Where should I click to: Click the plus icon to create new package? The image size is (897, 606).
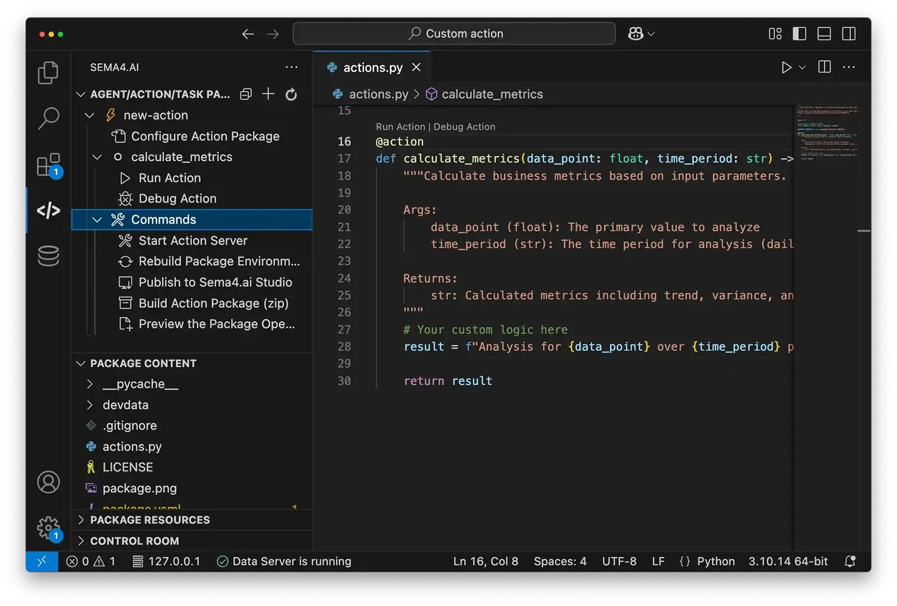(268, 94)
